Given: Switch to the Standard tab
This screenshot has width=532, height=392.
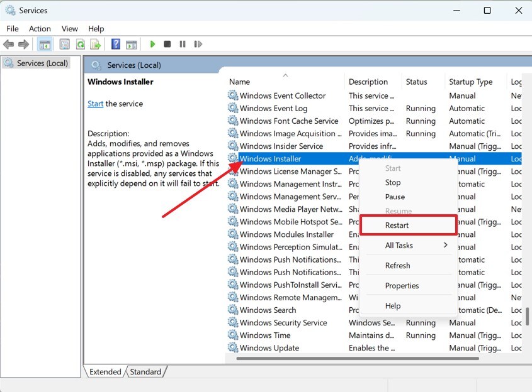Looking at the screenshot, I should coord(145,372).
